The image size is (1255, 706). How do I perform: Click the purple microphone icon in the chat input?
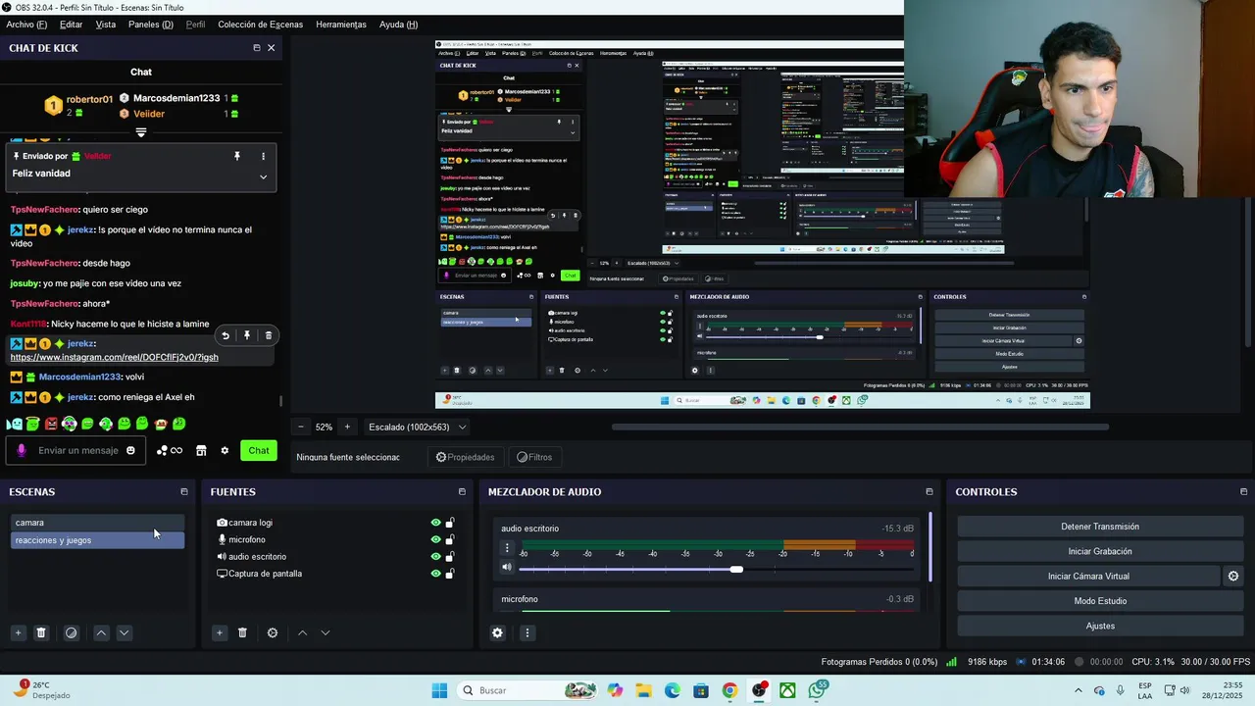coord(22,450)
